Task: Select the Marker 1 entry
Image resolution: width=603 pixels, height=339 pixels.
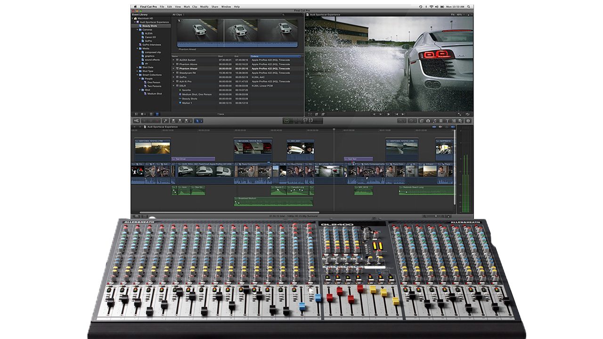Action: pos(238,103)
